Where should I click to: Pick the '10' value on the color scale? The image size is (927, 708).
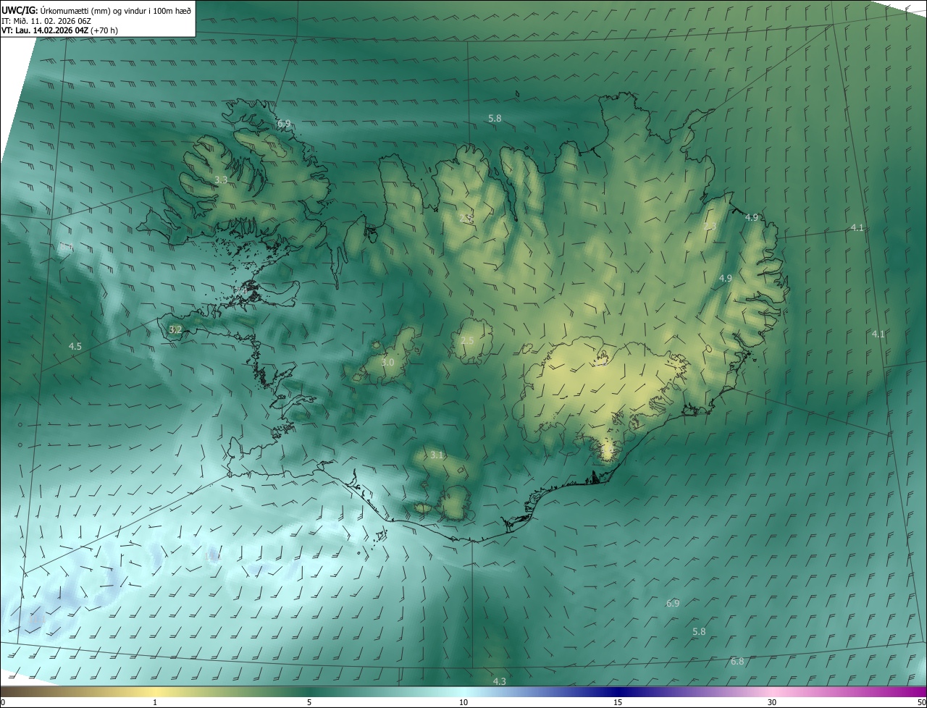click(x=463, y=702)
